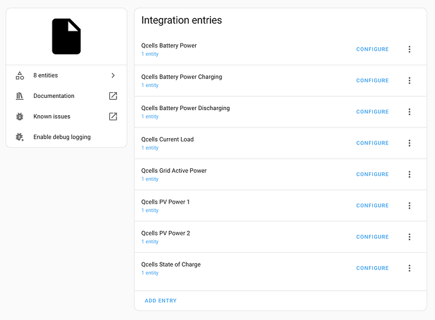Viewport: 435px width, 320px height.
Task: Configure Qcells State of Charge entry
Action: [372, 268]
